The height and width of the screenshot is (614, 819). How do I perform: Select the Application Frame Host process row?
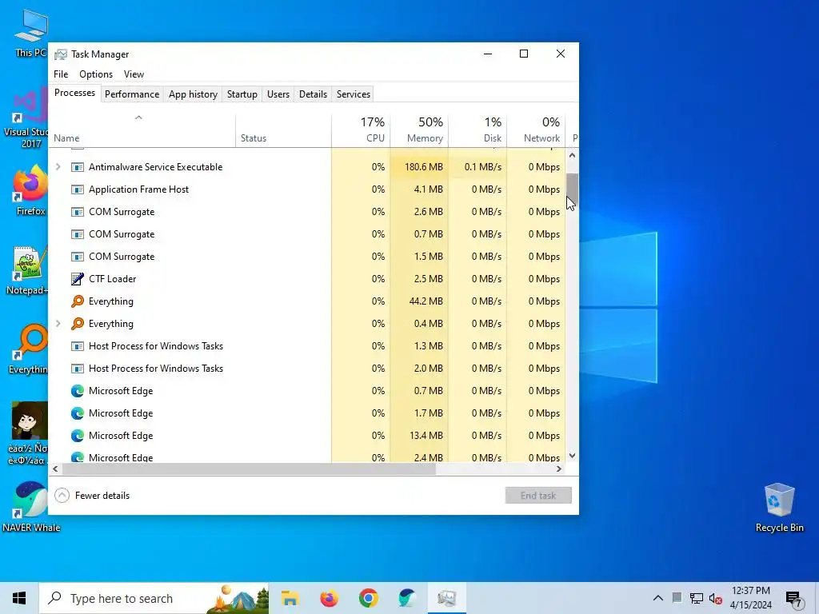tap(307, 189)
